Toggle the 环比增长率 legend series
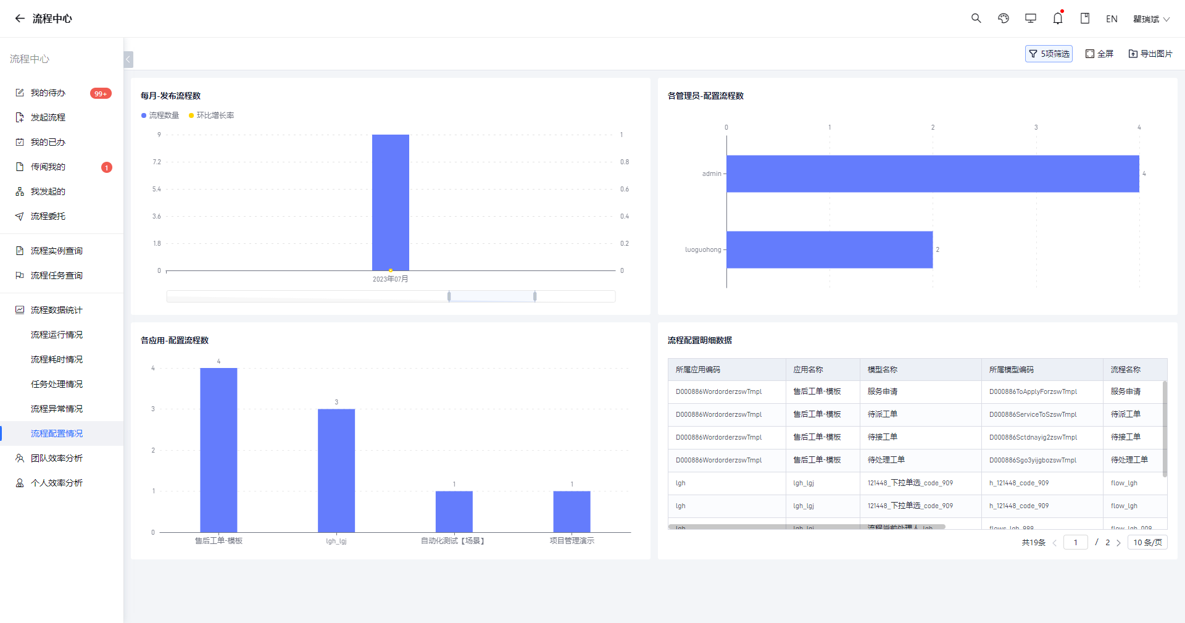The width and height of the screenshot is (1185, 623). (x=211, y=115)
